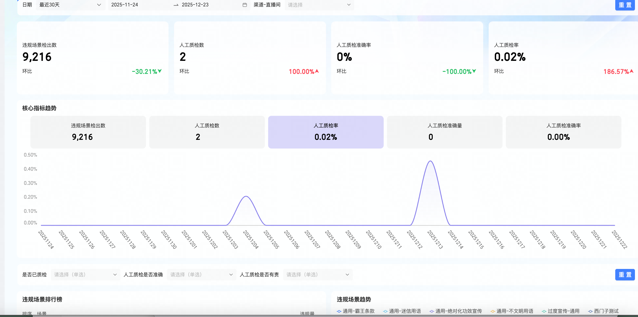Switch trend to 人工质检准确量 tab
Viewport: 638px width, 317px height.
pyautogui.click(x=445, y=132)
